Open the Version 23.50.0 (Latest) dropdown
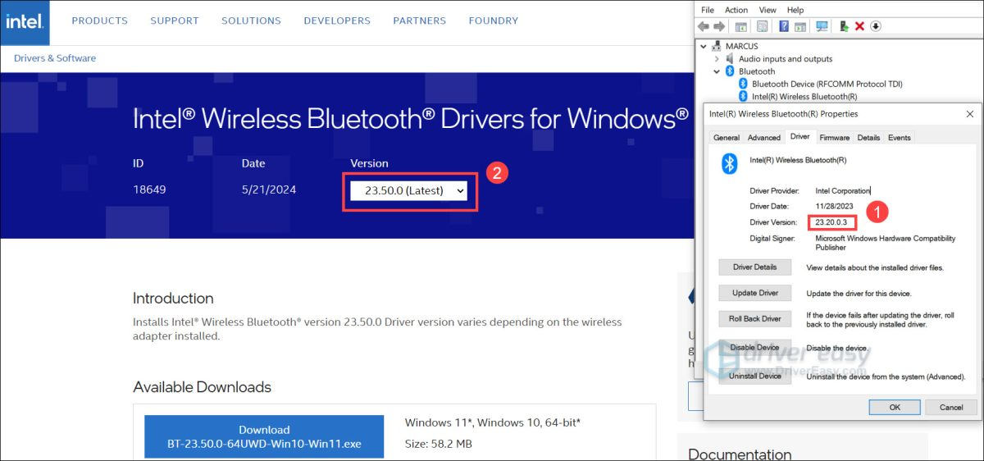984x461 pixels. click(408, 190)
